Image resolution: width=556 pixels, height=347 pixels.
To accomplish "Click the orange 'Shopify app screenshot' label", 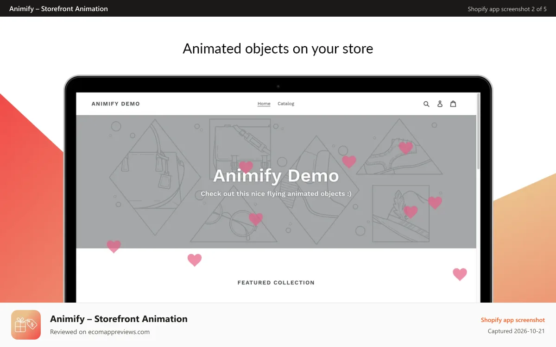I will pyautogui.click(x=513, y=320).
